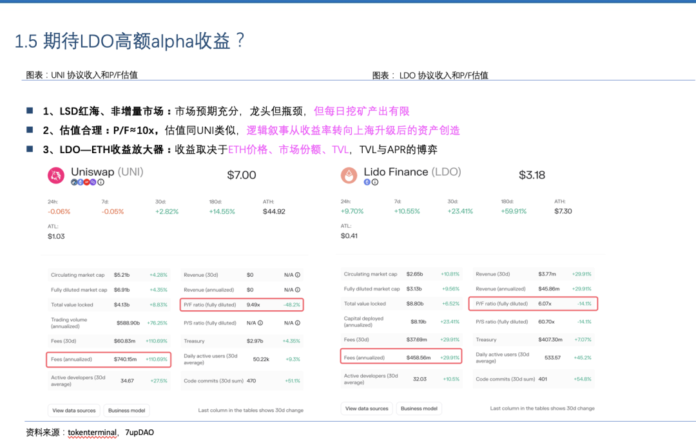Click Lido P/F ratio value 6.07x
The width and height of the screenshot is (696, 439).
click(545, 304)
